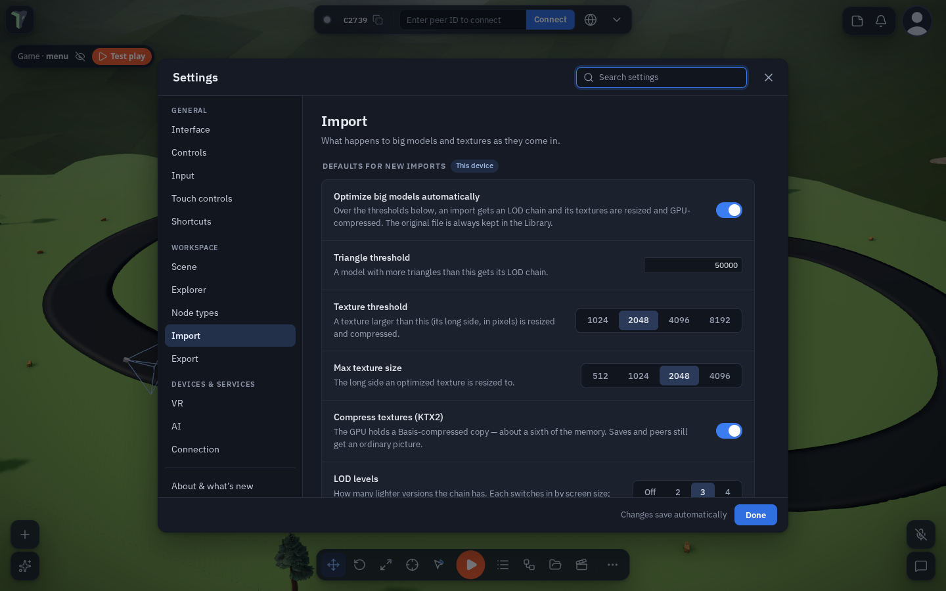Click the crosshair target tool icon

click(x=413, y=565)
